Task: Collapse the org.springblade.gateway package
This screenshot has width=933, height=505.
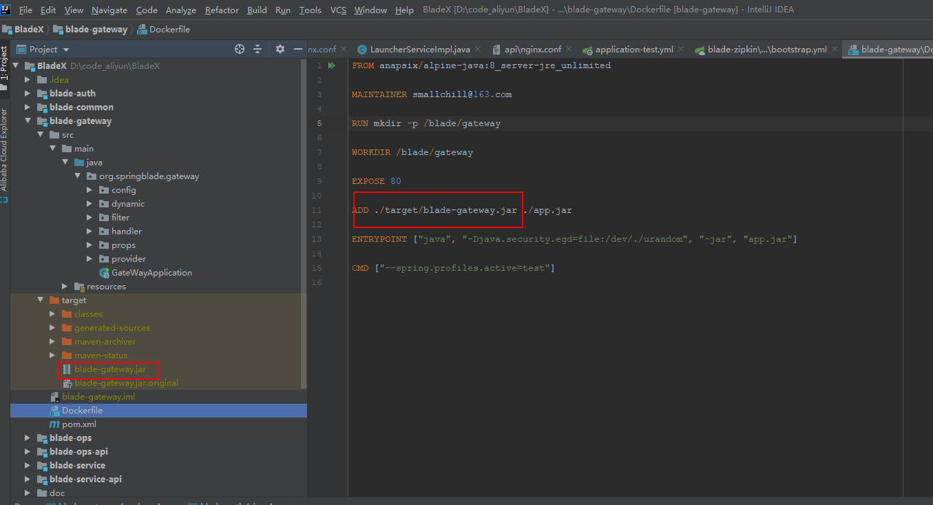Action: [78, 176]
